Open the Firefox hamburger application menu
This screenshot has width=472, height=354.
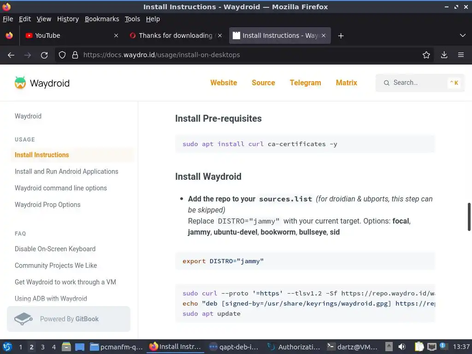[x=461, y=55]
